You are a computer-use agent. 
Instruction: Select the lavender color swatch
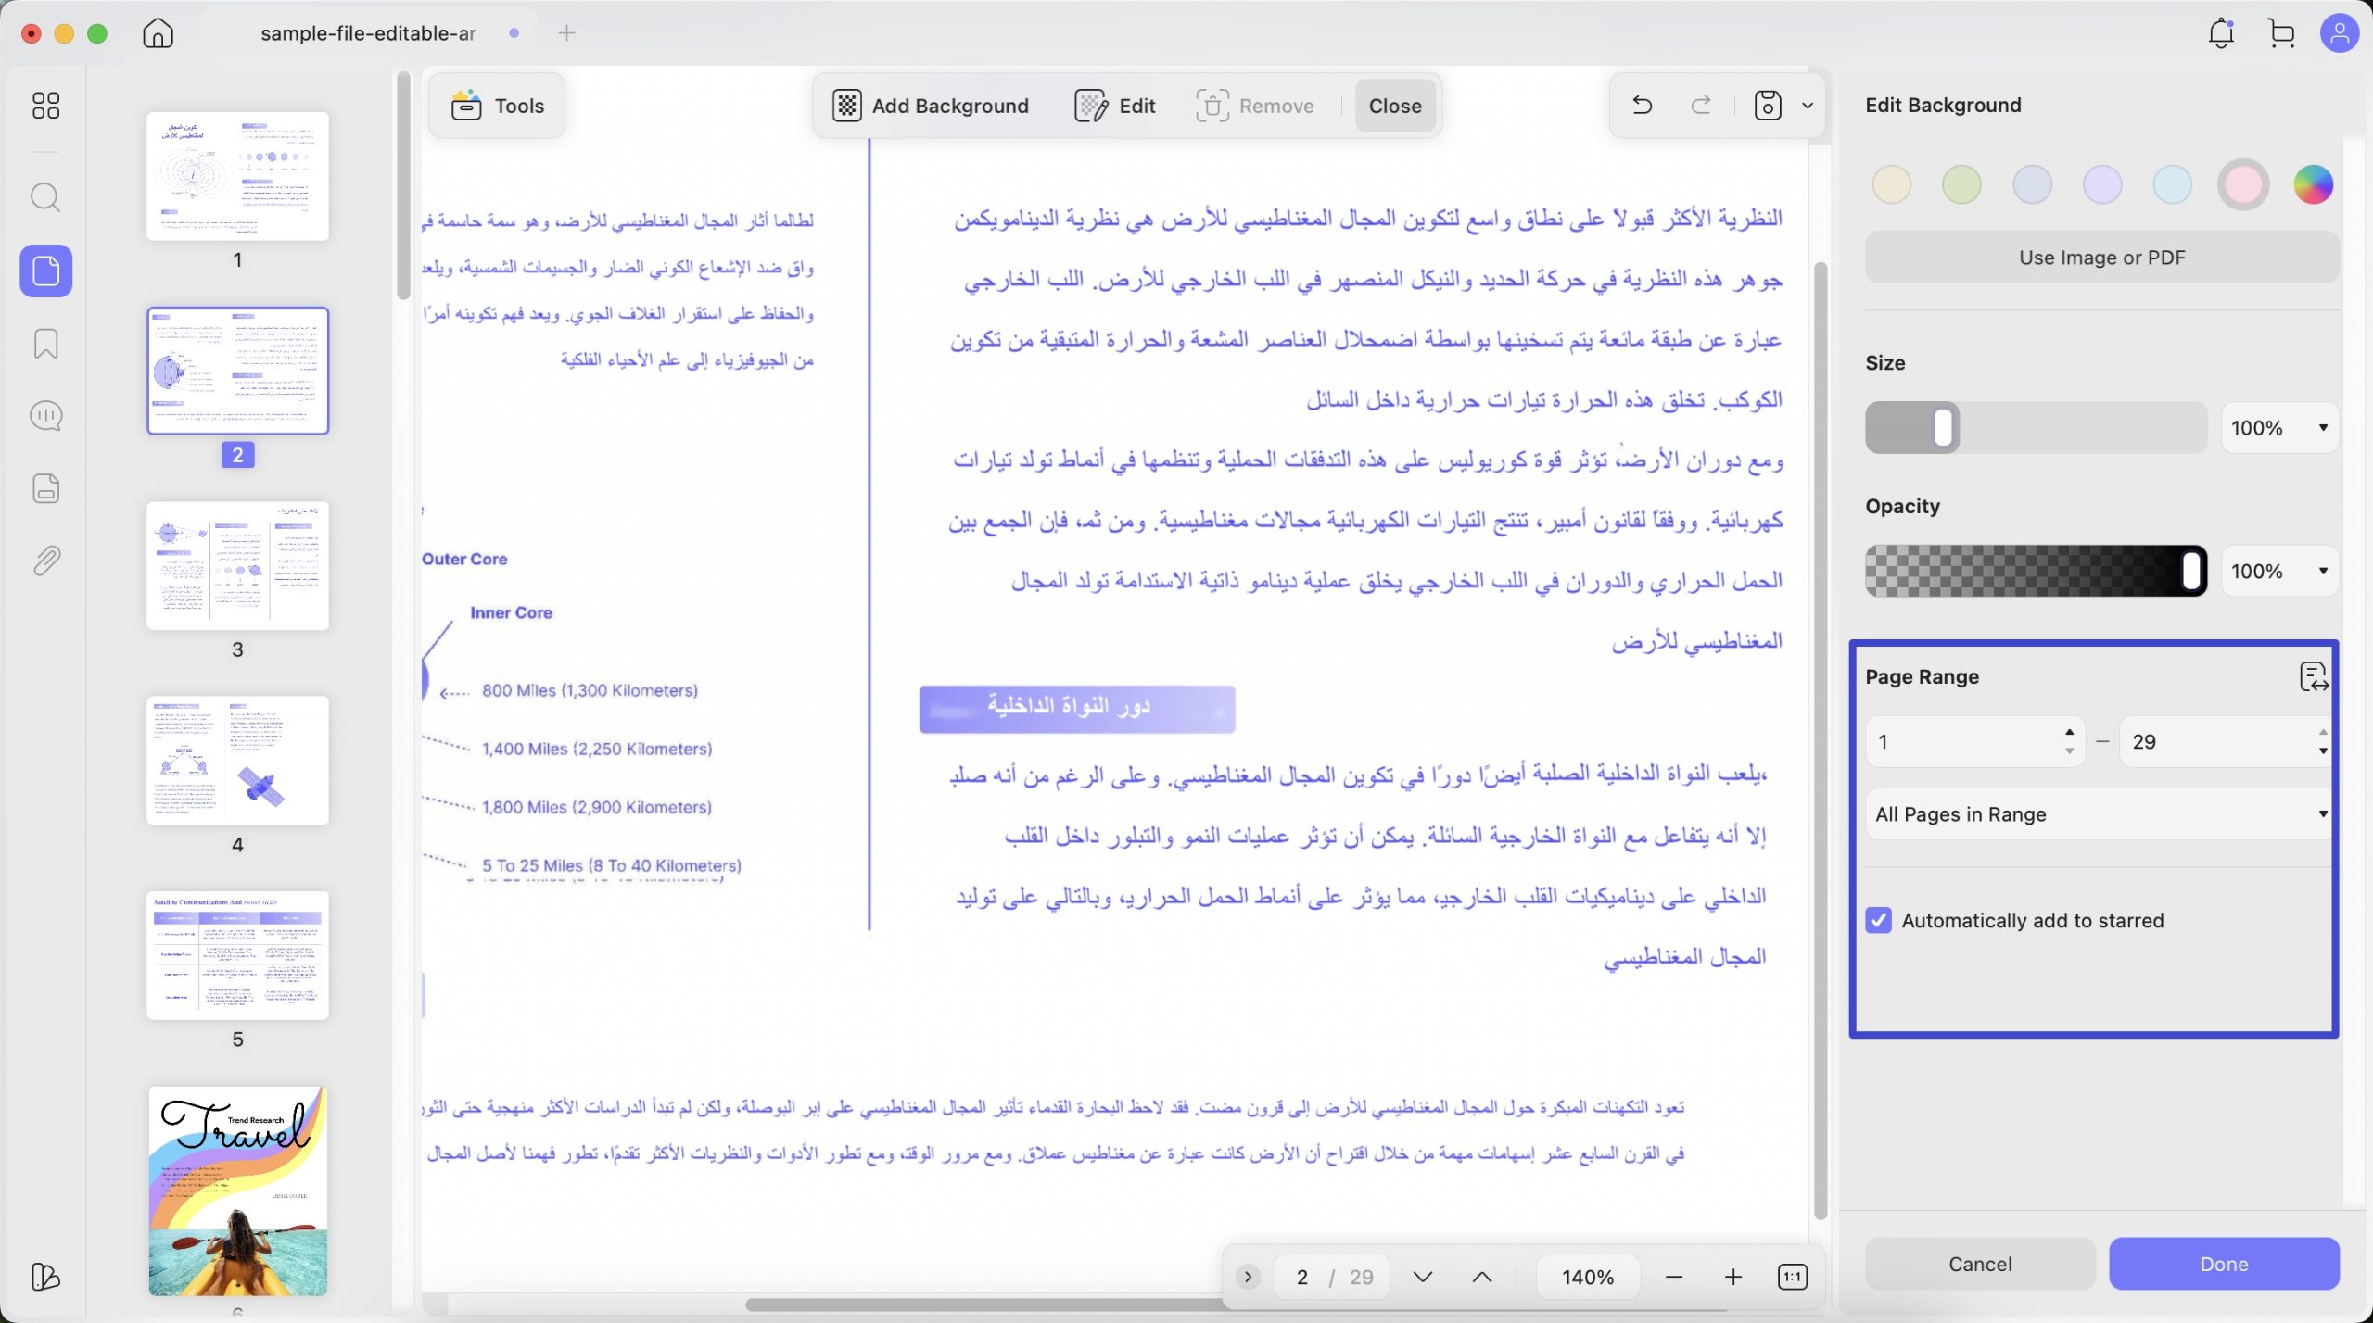pyautogui.click(x=2102, y=184)
